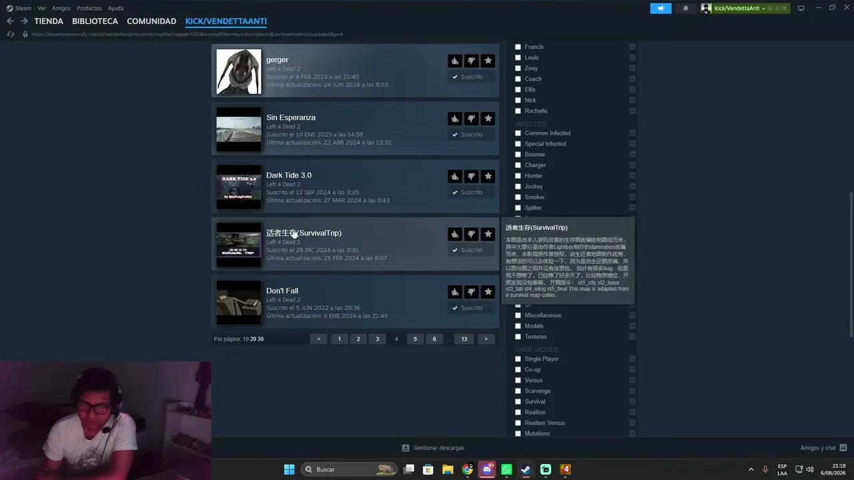This screenshot has height=480, width=854.
Task: Thumbs down Don't Fall
Action: point(471,292)
